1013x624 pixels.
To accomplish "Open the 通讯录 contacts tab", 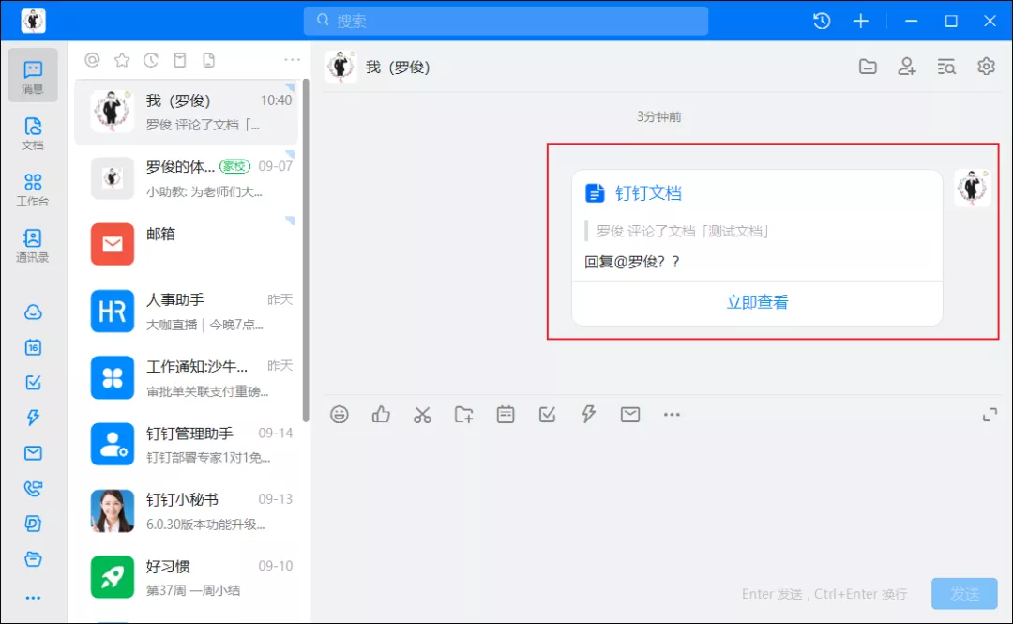I will [32, 245].
